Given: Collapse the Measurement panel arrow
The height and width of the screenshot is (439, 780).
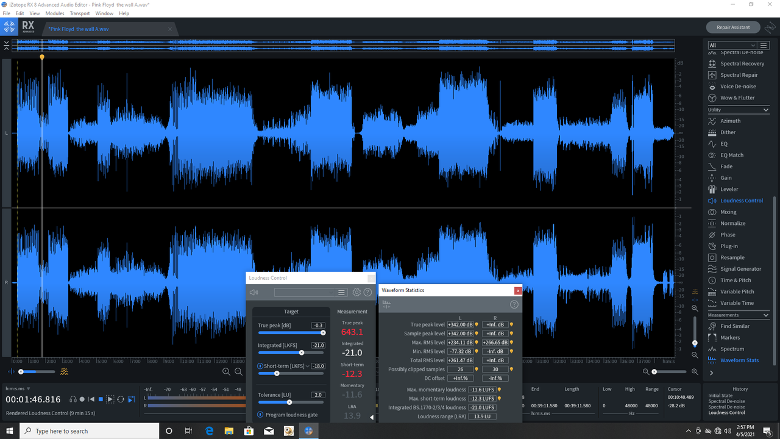Looking at the screenshot, I should click(372, 418).
